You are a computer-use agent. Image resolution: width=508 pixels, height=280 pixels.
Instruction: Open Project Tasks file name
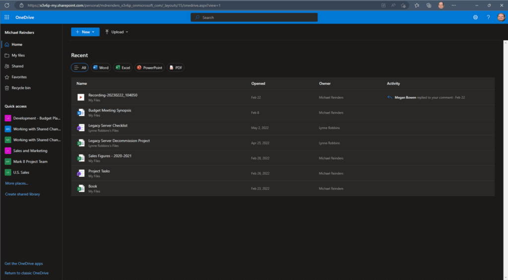point(99,171)
